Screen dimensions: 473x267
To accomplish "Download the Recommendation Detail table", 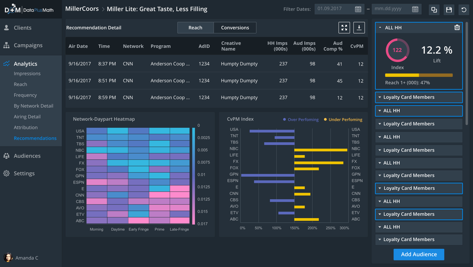I will 359,28.
